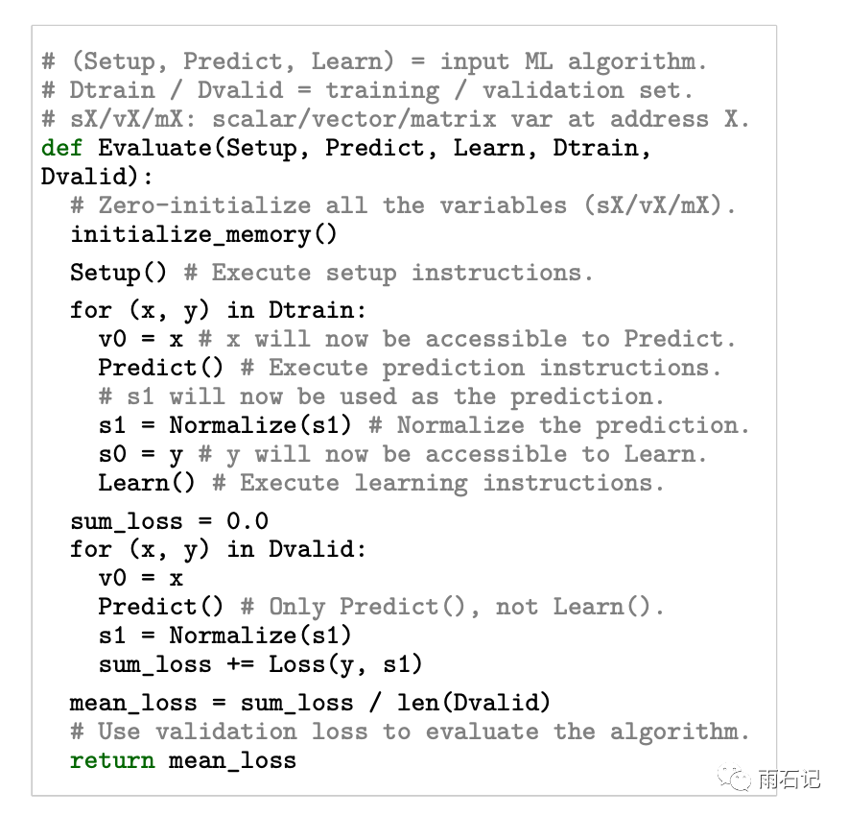This screenshot has height=816, width=848.
Task: Click the first comment about input ML algorithm
Action: coord(374,61)
